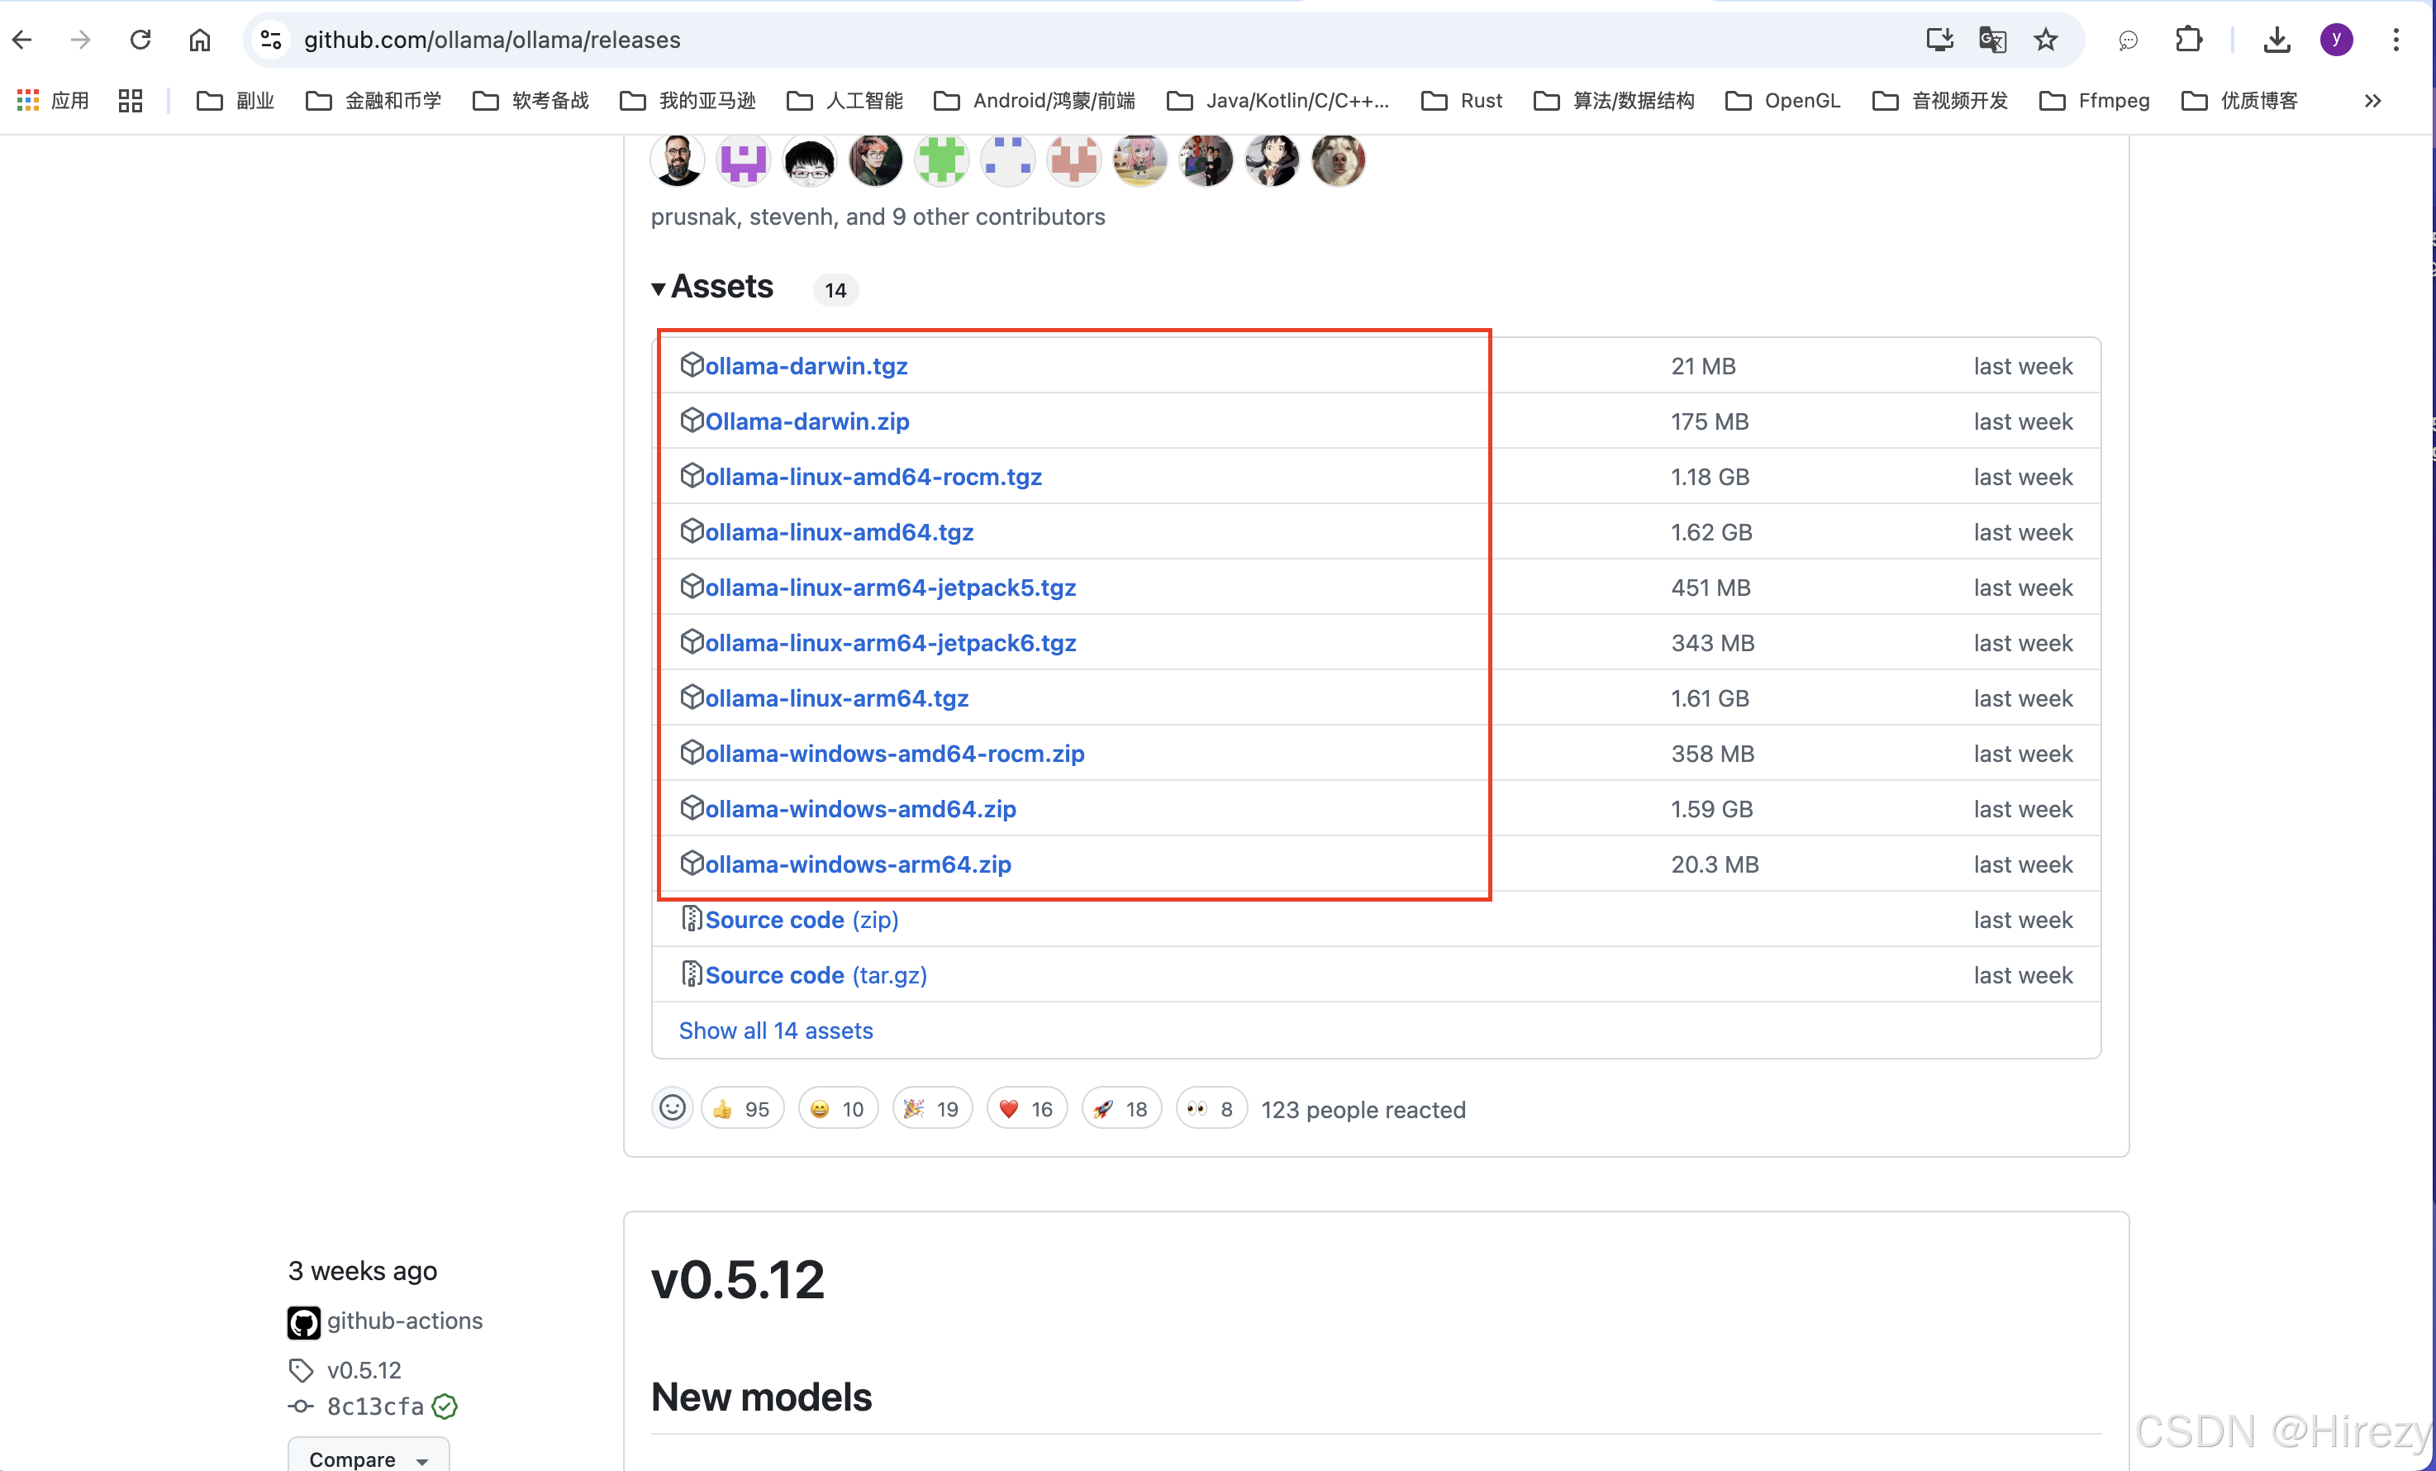
Task: Download ollama-windows-amd64.zip
Action: click(x=860, y=809)
